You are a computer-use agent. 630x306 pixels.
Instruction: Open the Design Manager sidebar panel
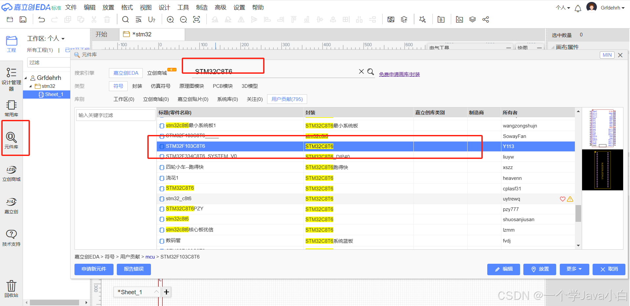[x=11, y=79]
